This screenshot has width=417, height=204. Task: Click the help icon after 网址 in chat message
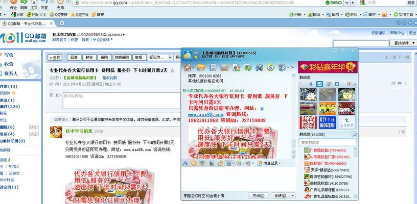click(262, 109)
